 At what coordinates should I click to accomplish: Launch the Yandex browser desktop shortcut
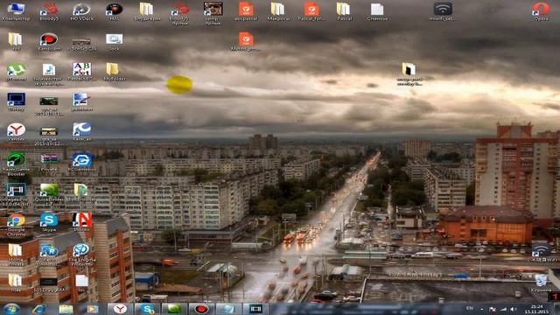(x=16, y=131)
